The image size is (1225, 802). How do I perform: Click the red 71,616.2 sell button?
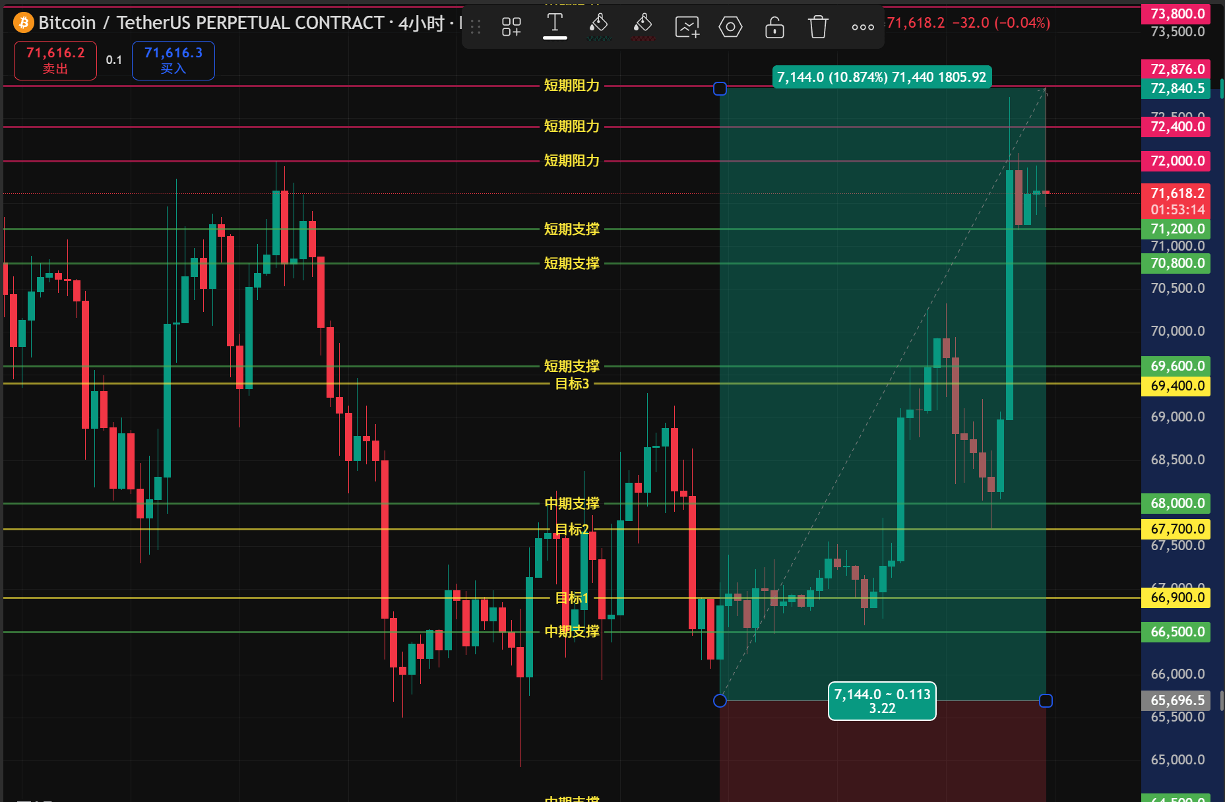click(55, 60)
